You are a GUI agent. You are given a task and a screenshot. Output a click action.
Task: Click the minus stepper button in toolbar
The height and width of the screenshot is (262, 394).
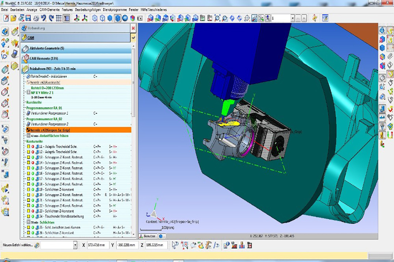point(298,18)
